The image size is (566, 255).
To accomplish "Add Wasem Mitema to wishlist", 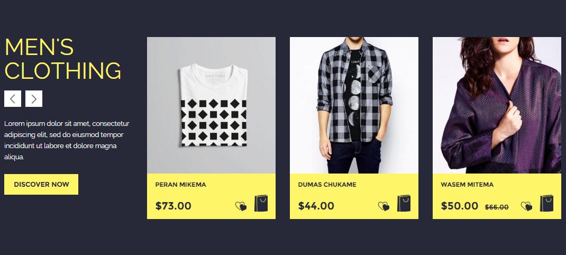I will pyautogui.click(x=527, y=206).
